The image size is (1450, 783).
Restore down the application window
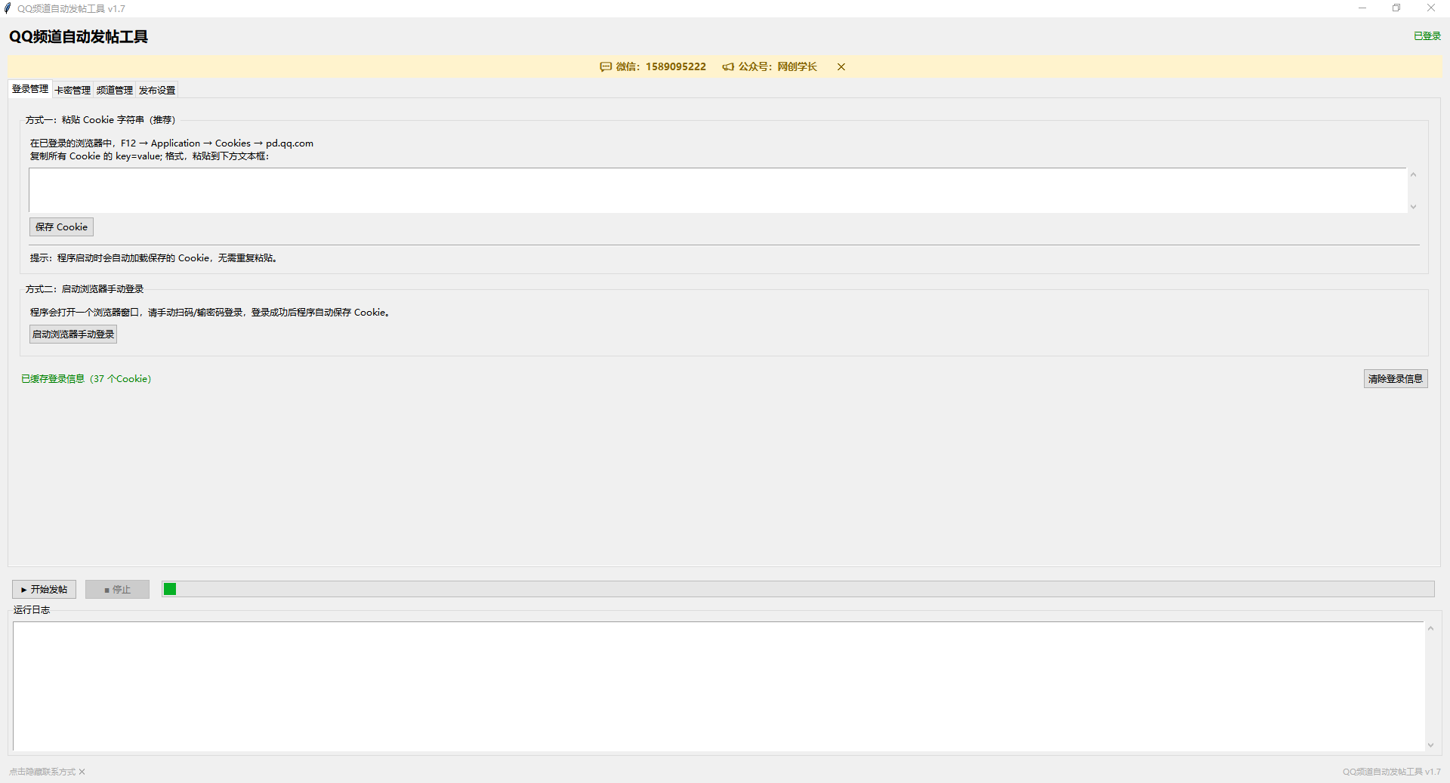coord(1396,8)
